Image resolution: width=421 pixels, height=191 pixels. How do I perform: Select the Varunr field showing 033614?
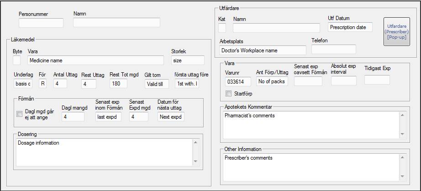pos(238,81)
